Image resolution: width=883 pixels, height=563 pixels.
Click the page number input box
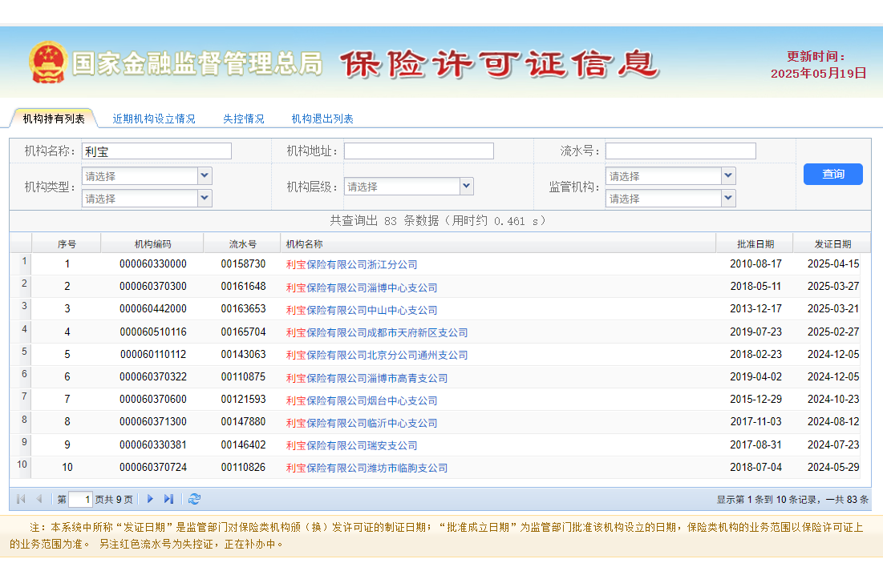80,499
